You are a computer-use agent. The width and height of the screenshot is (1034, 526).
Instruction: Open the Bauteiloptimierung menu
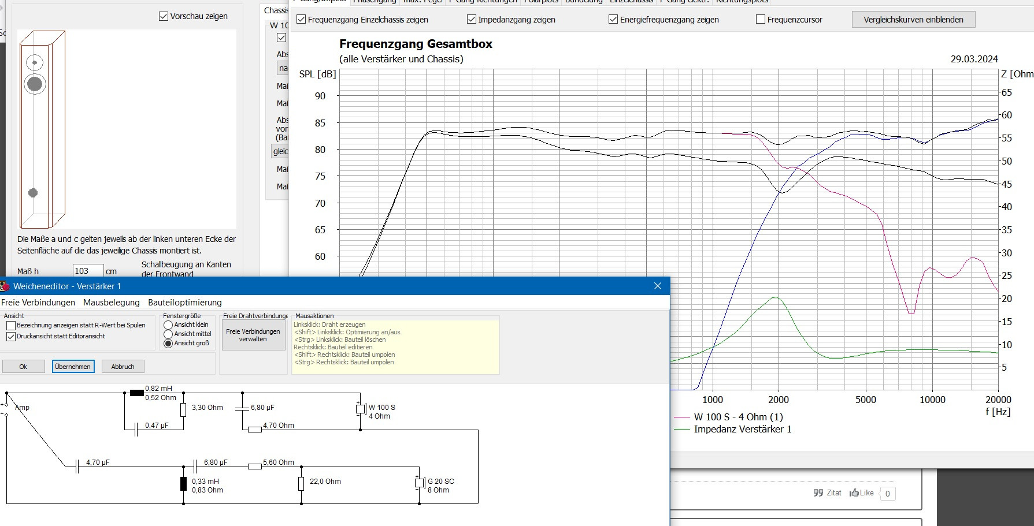(184, 303)
